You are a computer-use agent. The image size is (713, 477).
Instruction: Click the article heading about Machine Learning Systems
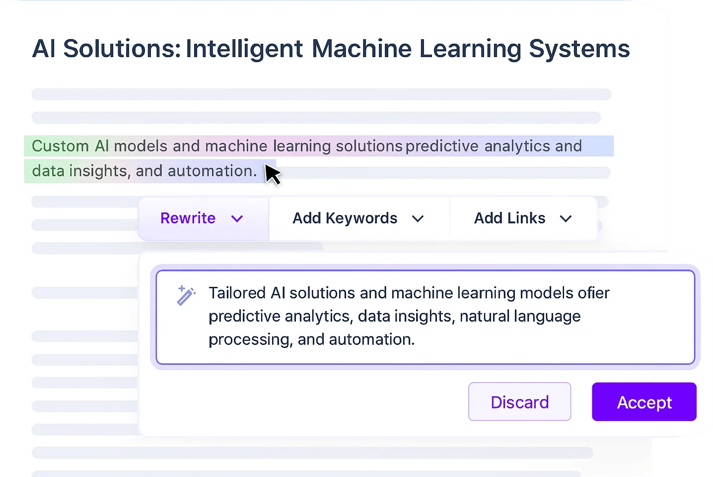[x=331, y=49]
